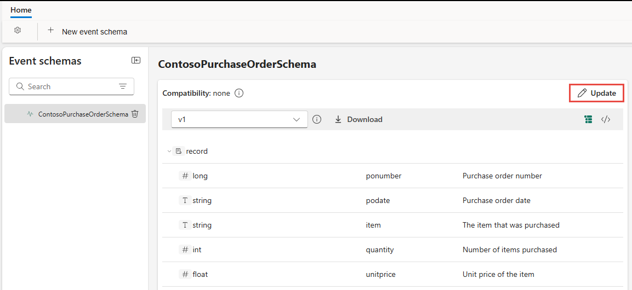Click into the Search schemas field
Image resolution: width=632 pixels, height=290 pixels.
pyautogui.click(x=71, y=86)
